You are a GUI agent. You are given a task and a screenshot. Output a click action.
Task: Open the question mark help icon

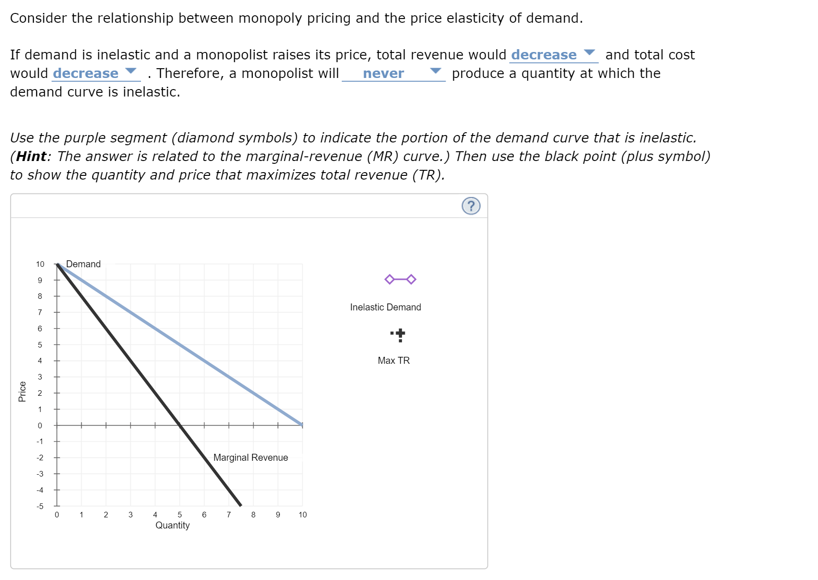(471, 207)
